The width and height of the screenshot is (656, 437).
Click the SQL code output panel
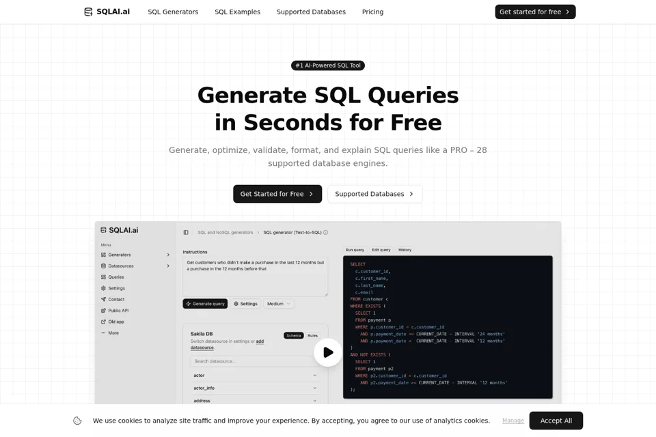coord(448,327)
